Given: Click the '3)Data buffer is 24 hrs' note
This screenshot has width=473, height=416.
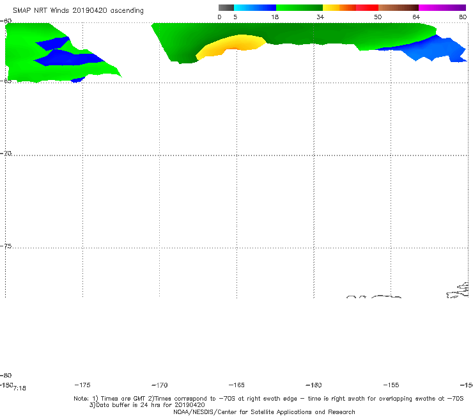Looking at the screenshot, I should (147, 405).
